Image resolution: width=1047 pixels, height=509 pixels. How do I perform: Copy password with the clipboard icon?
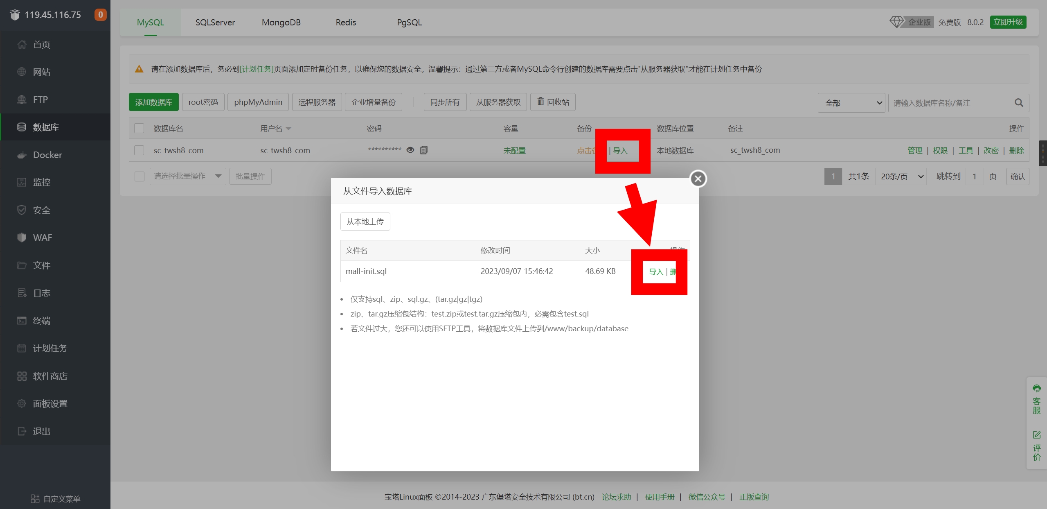pyautogui.click(x=424, y=150)
